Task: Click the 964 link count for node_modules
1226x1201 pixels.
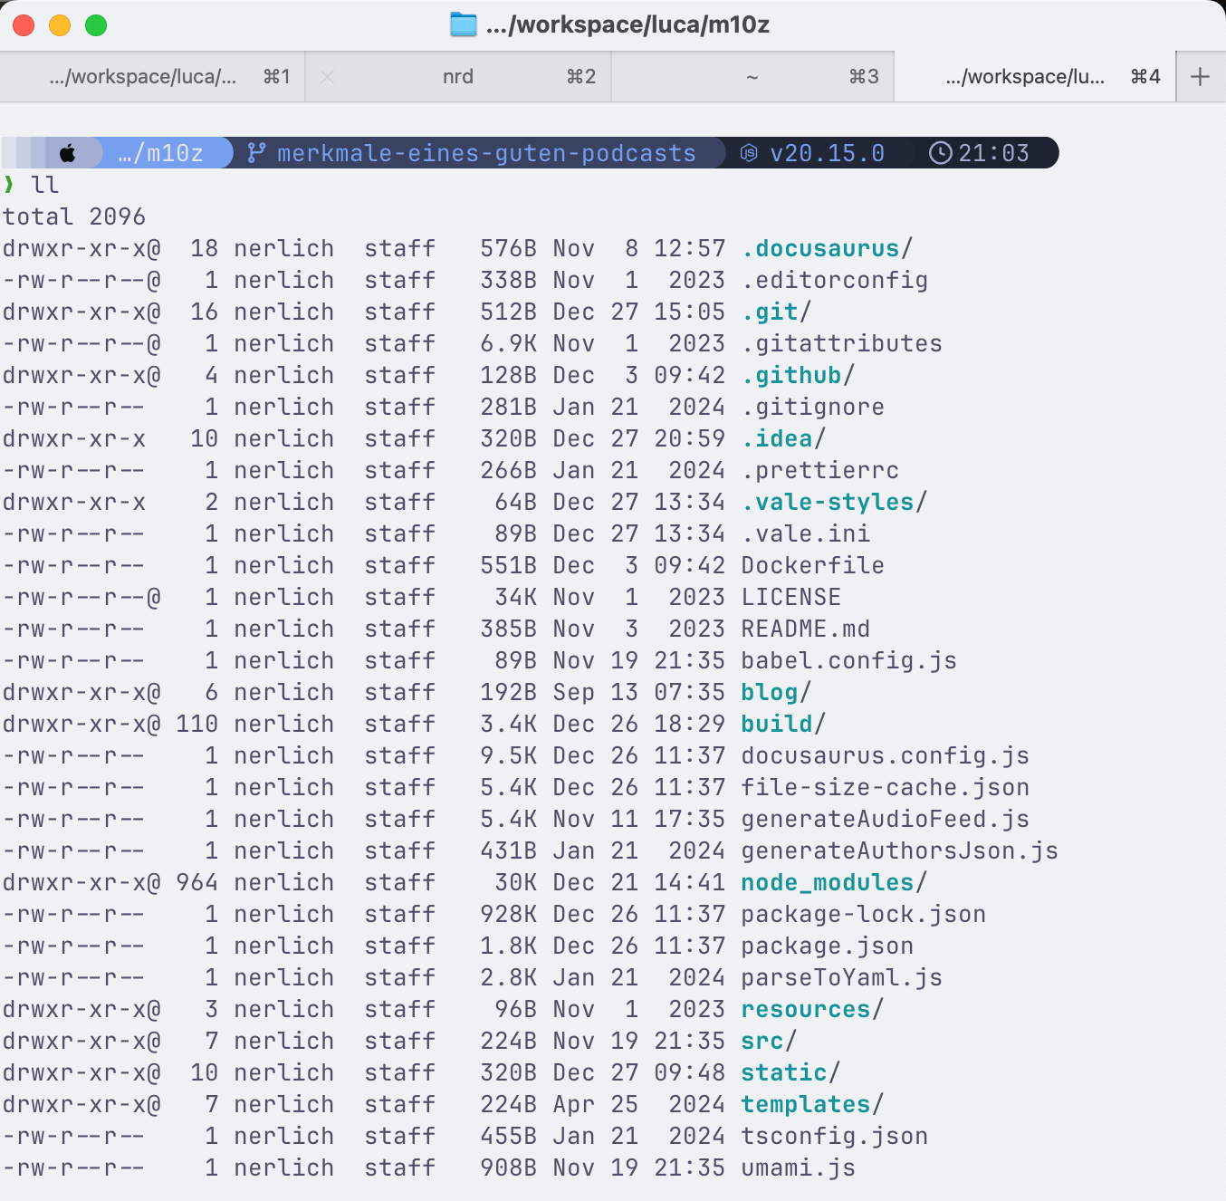Action: pyautogui.click(x=197, y=882)
